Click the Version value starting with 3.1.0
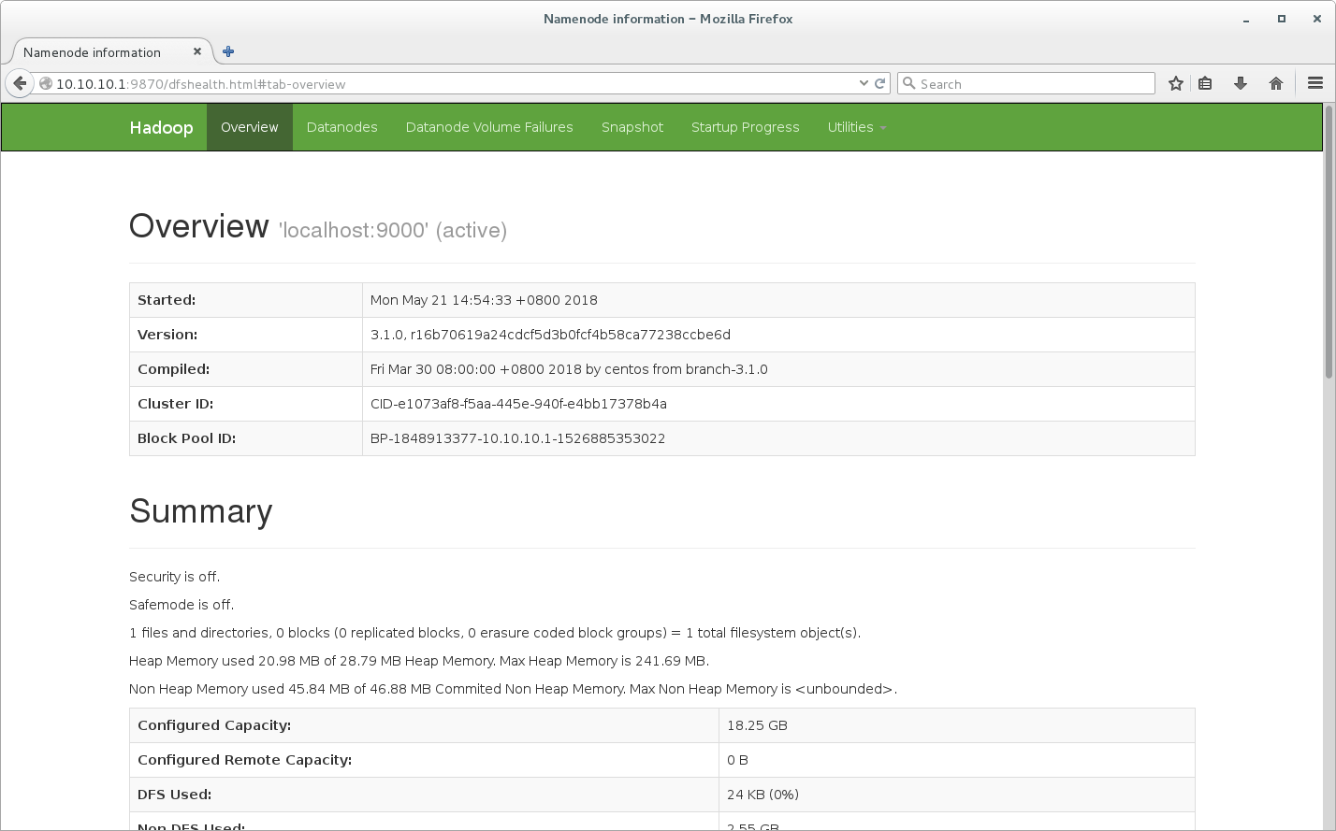This screenshot has width=1336, height=831. [x=550, y=335]
